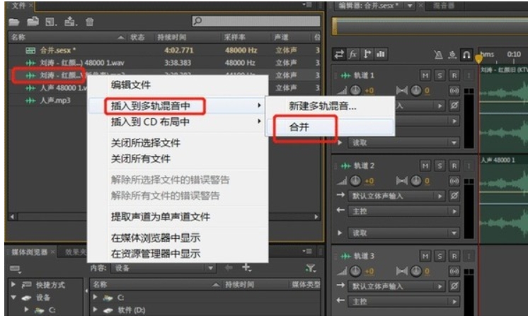The height and width of the screenshot is (318, 528).
Task: Click the waveform icon beside 人声.mp3
Action: (x=30, y=100)
